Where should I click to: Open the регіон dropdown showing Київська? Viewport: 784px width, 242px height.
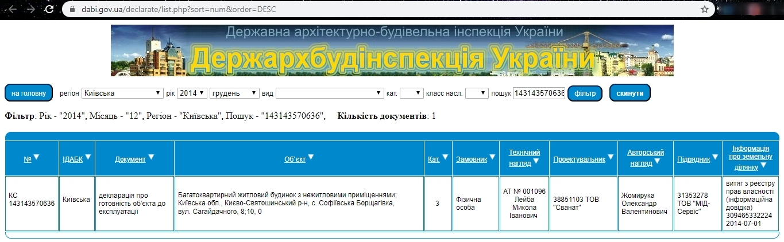pos(123,93)
